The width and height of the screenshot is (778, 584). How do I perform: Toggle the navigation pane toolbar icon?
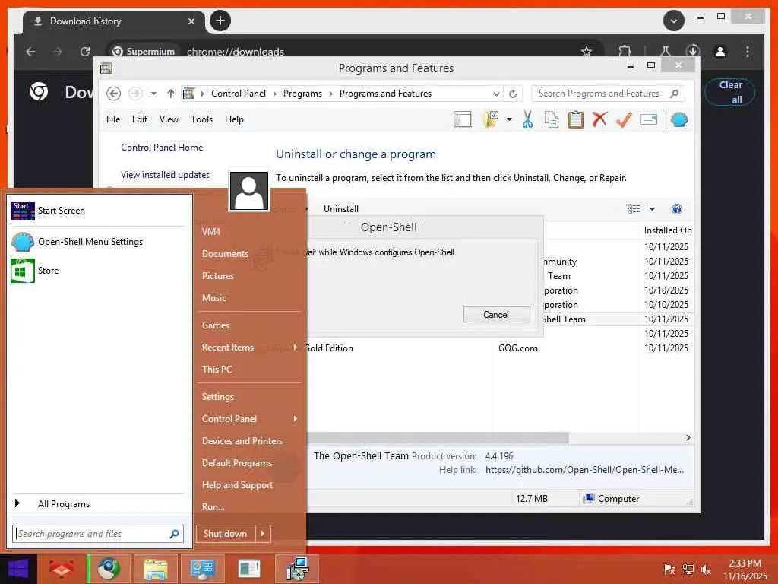click(x=463, y=119)
